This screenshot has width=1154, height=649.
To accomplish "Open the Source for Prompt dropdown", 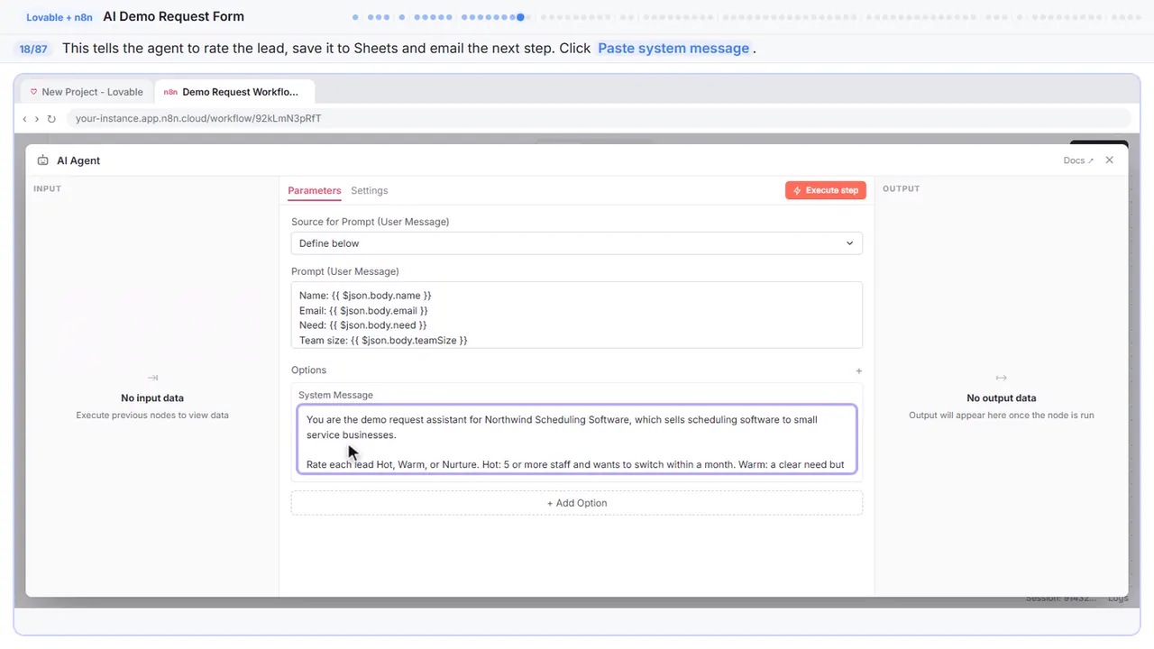I will 577,243.
